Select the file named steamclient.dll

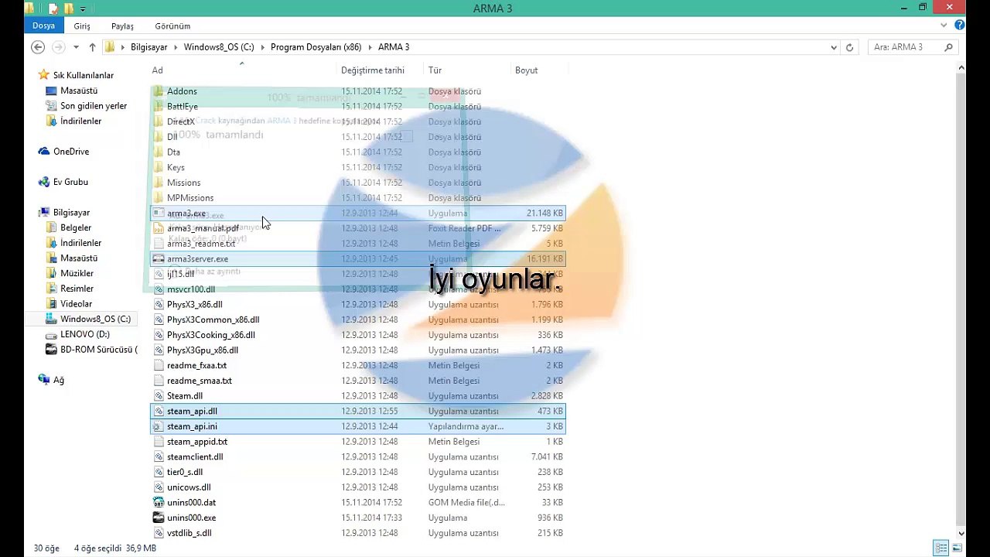(195, 457)
